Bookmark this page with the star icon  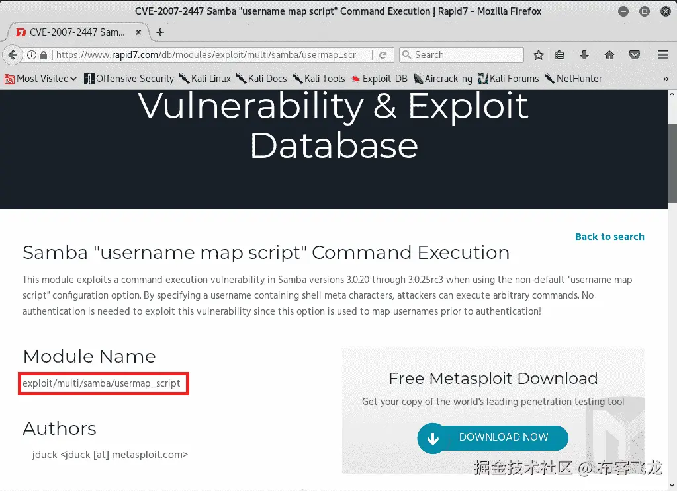tap(538, 55)
